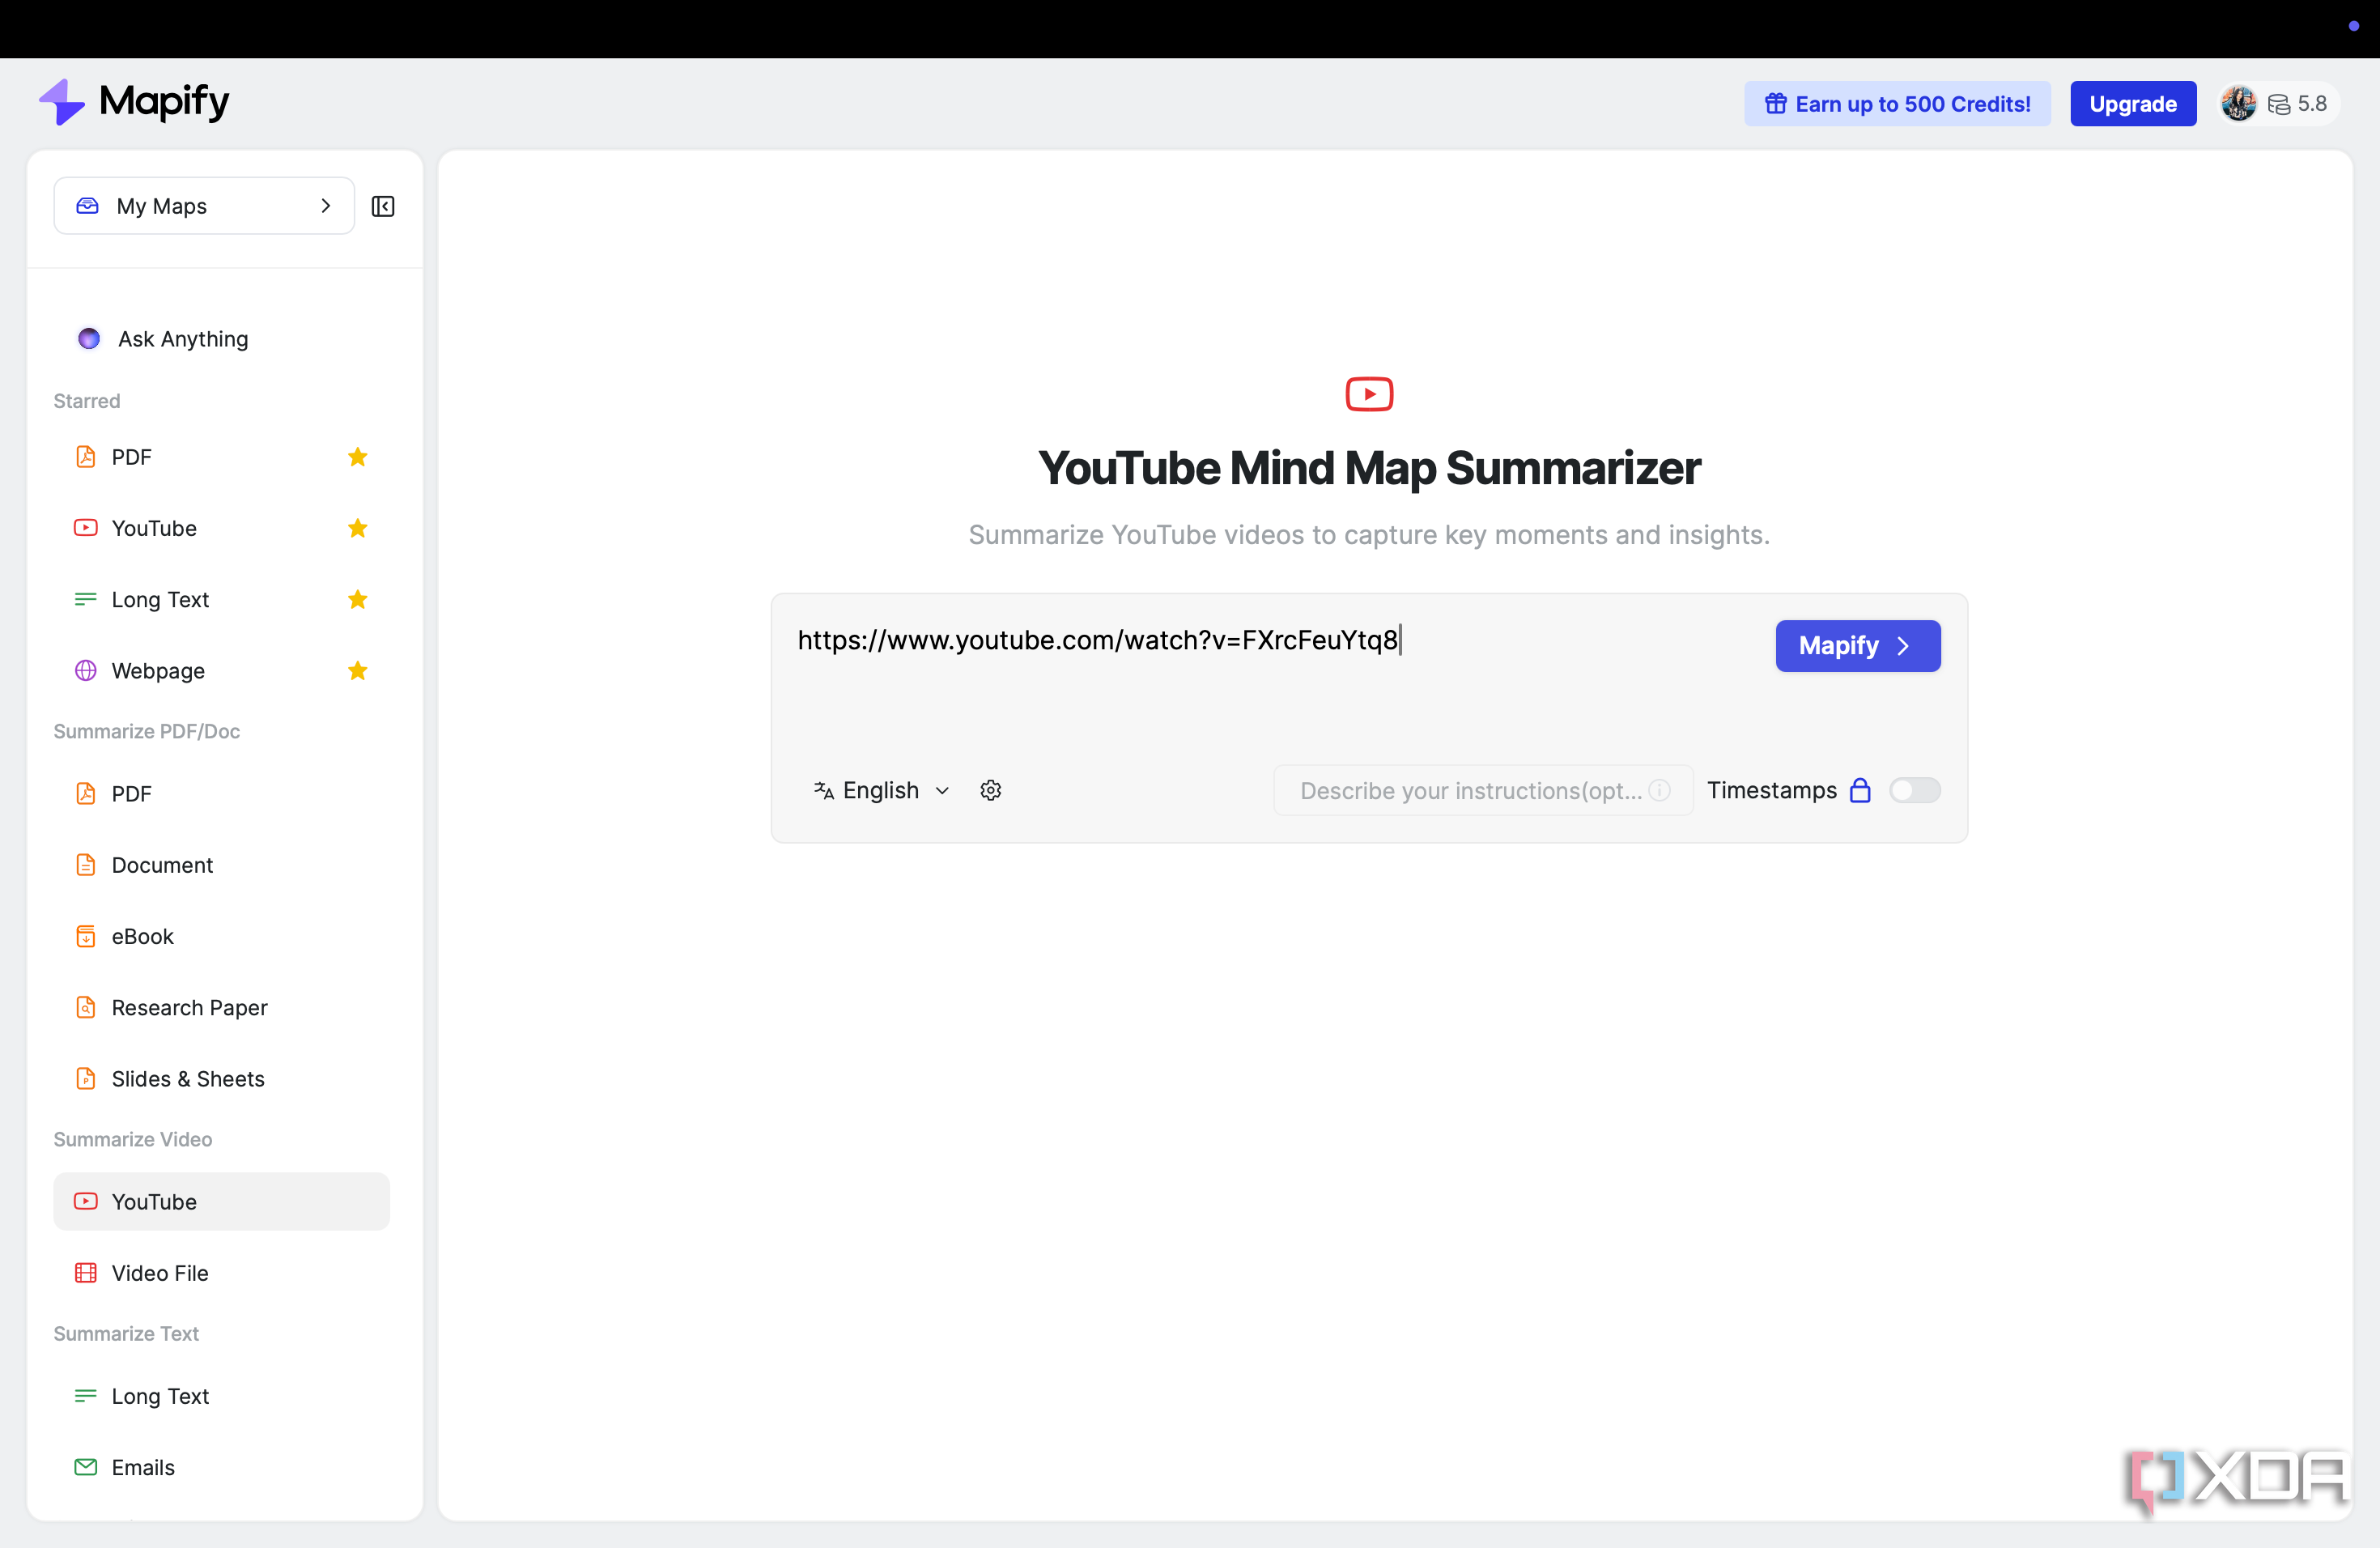The image size is (2380, 1548).
Task: Enable the Timestamps switch
Action: (x=1914, y=790)
